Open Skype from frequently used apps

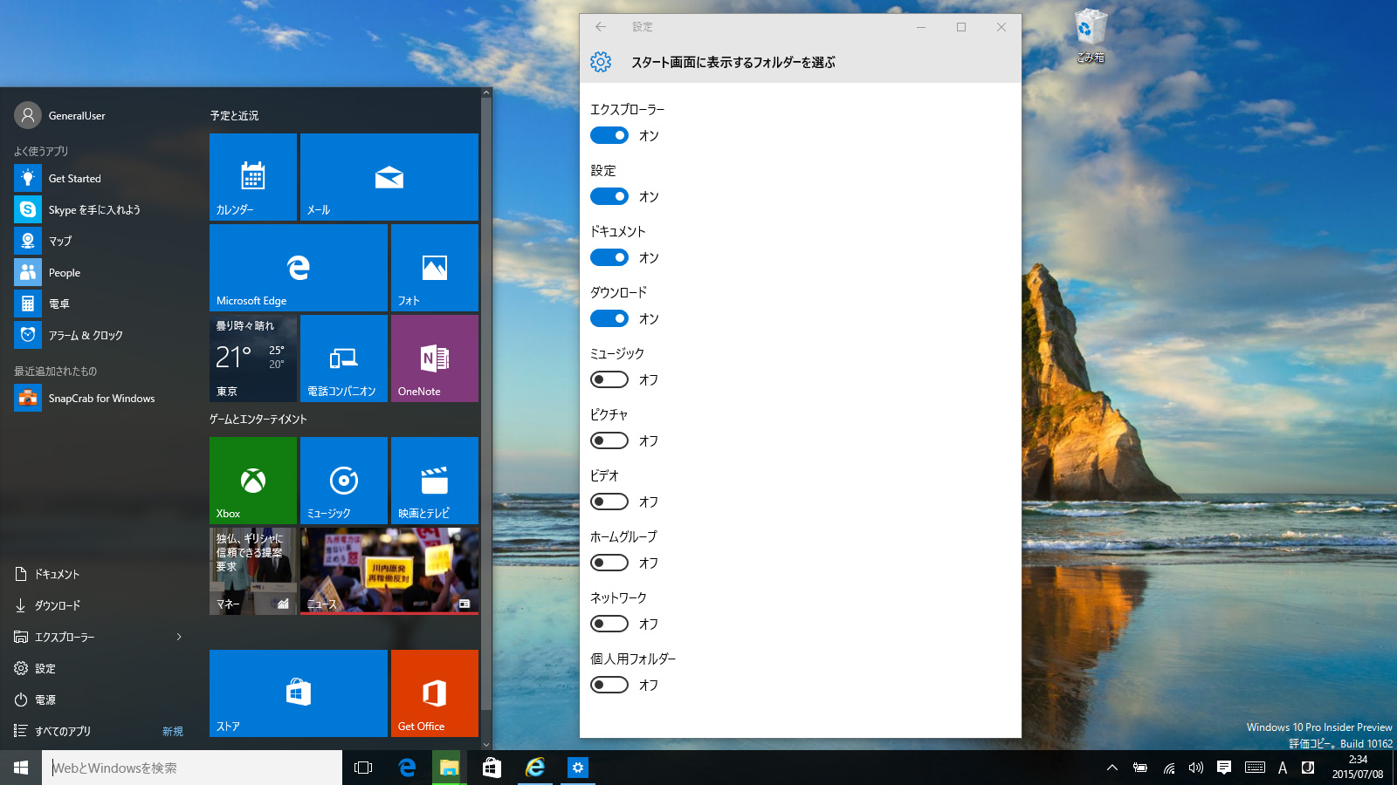point(94,209)
